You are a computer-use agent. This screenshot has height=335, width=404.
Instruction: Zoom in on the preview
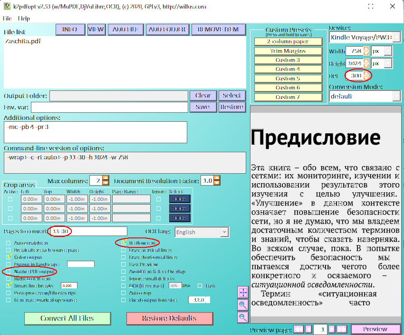[243, 305]
